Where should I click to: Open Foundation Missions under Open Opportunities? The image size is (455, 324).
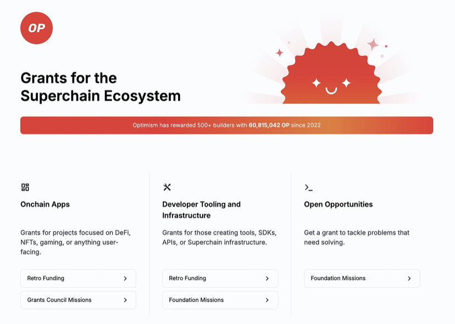(x=362, y=278)
